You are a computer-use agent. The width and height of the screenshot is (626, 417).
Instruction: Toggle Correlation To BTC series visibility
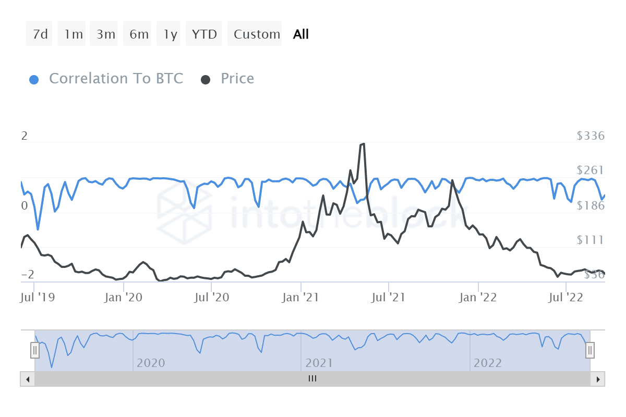click(116, 79)
